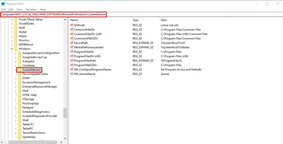Click the DWM folder icon
This screenshot has width=283, height=144.
20,78
